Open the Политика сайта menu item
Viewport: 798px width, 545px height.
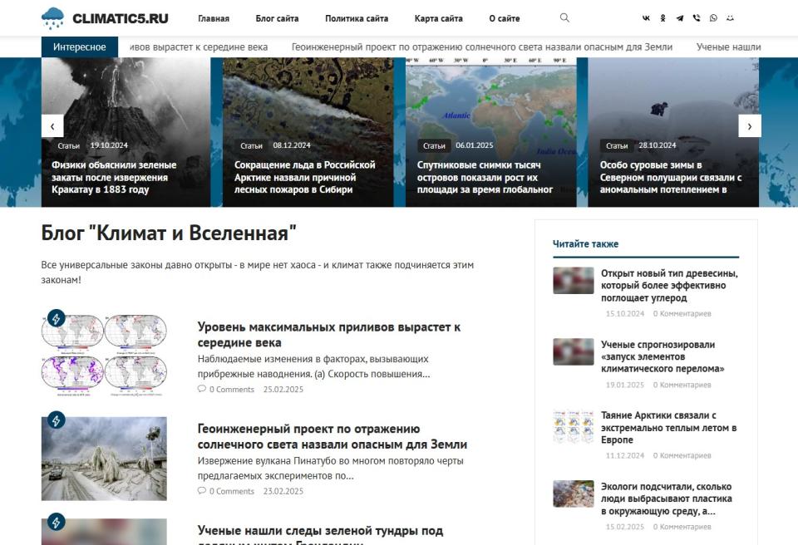pyautogui.click(x=357, y=18)
